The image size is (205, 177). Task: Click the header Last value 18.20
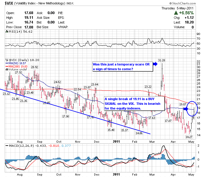coord(189,22)
